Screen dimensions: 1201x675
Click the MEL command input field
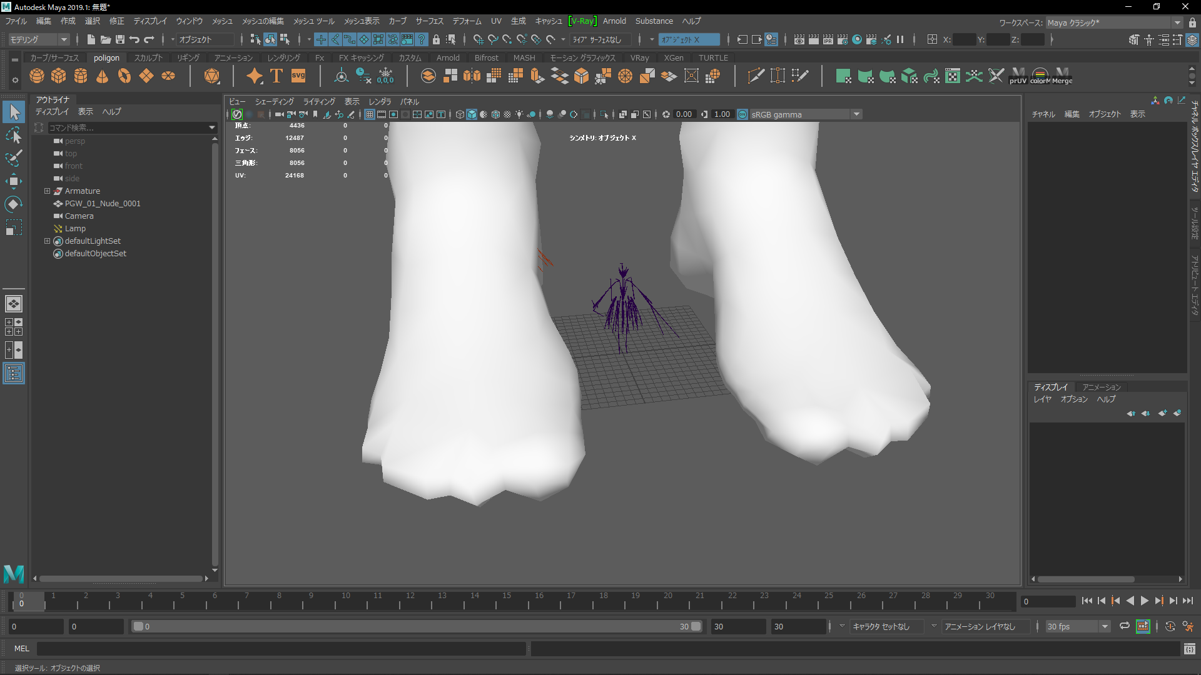point(281,649)
